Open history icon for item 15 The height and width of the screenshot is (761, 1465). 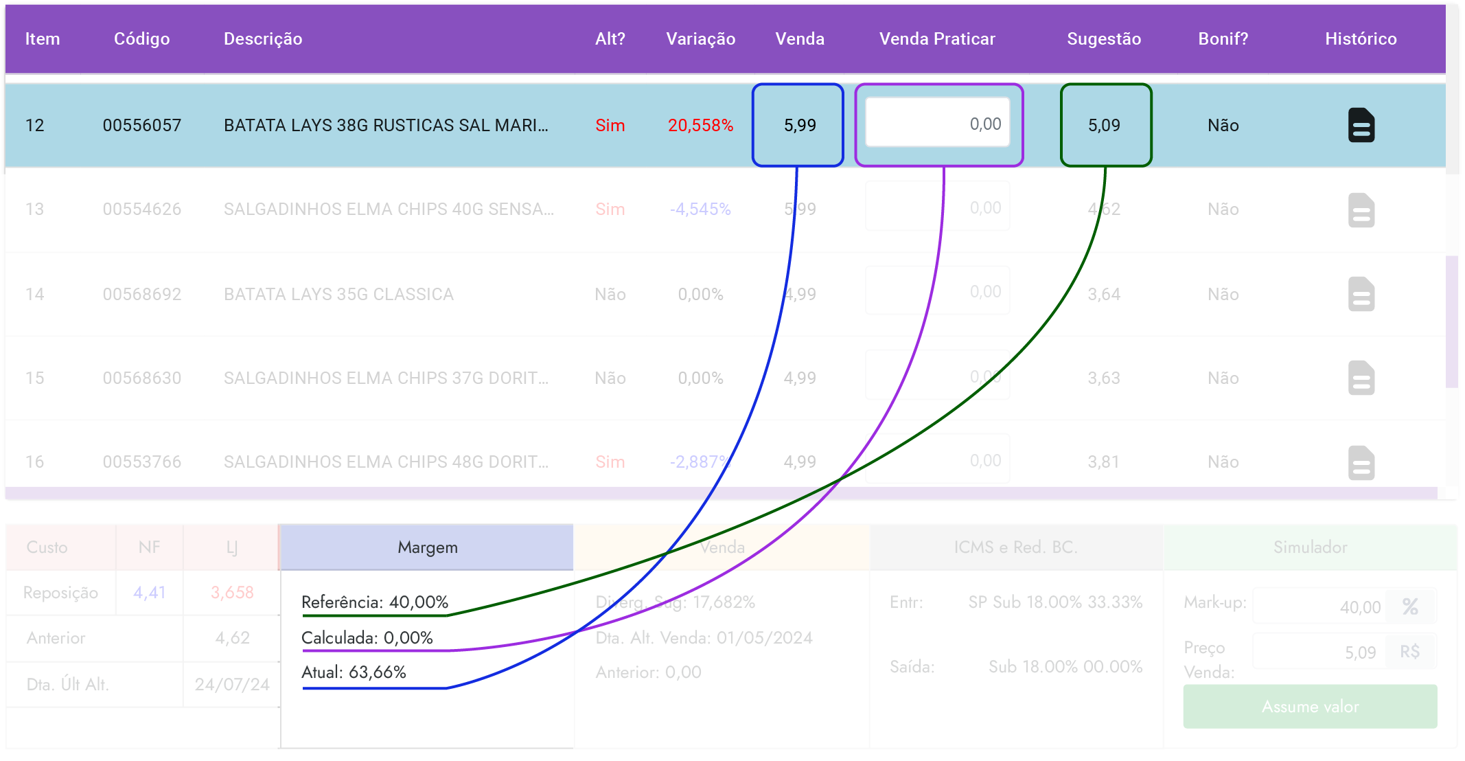tap(1361, 378)
